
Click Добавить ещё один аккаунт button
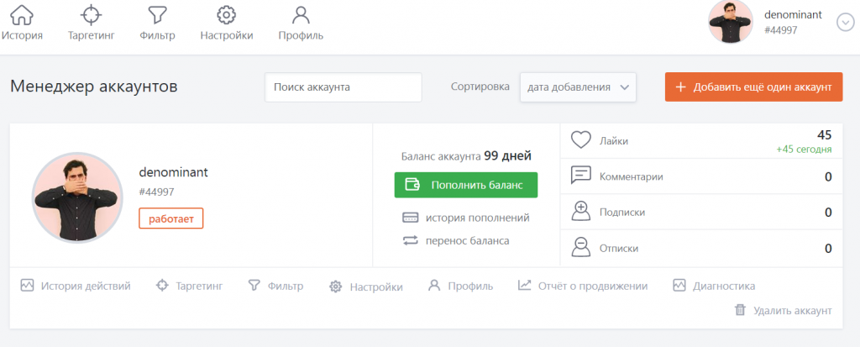pos(753,87)
